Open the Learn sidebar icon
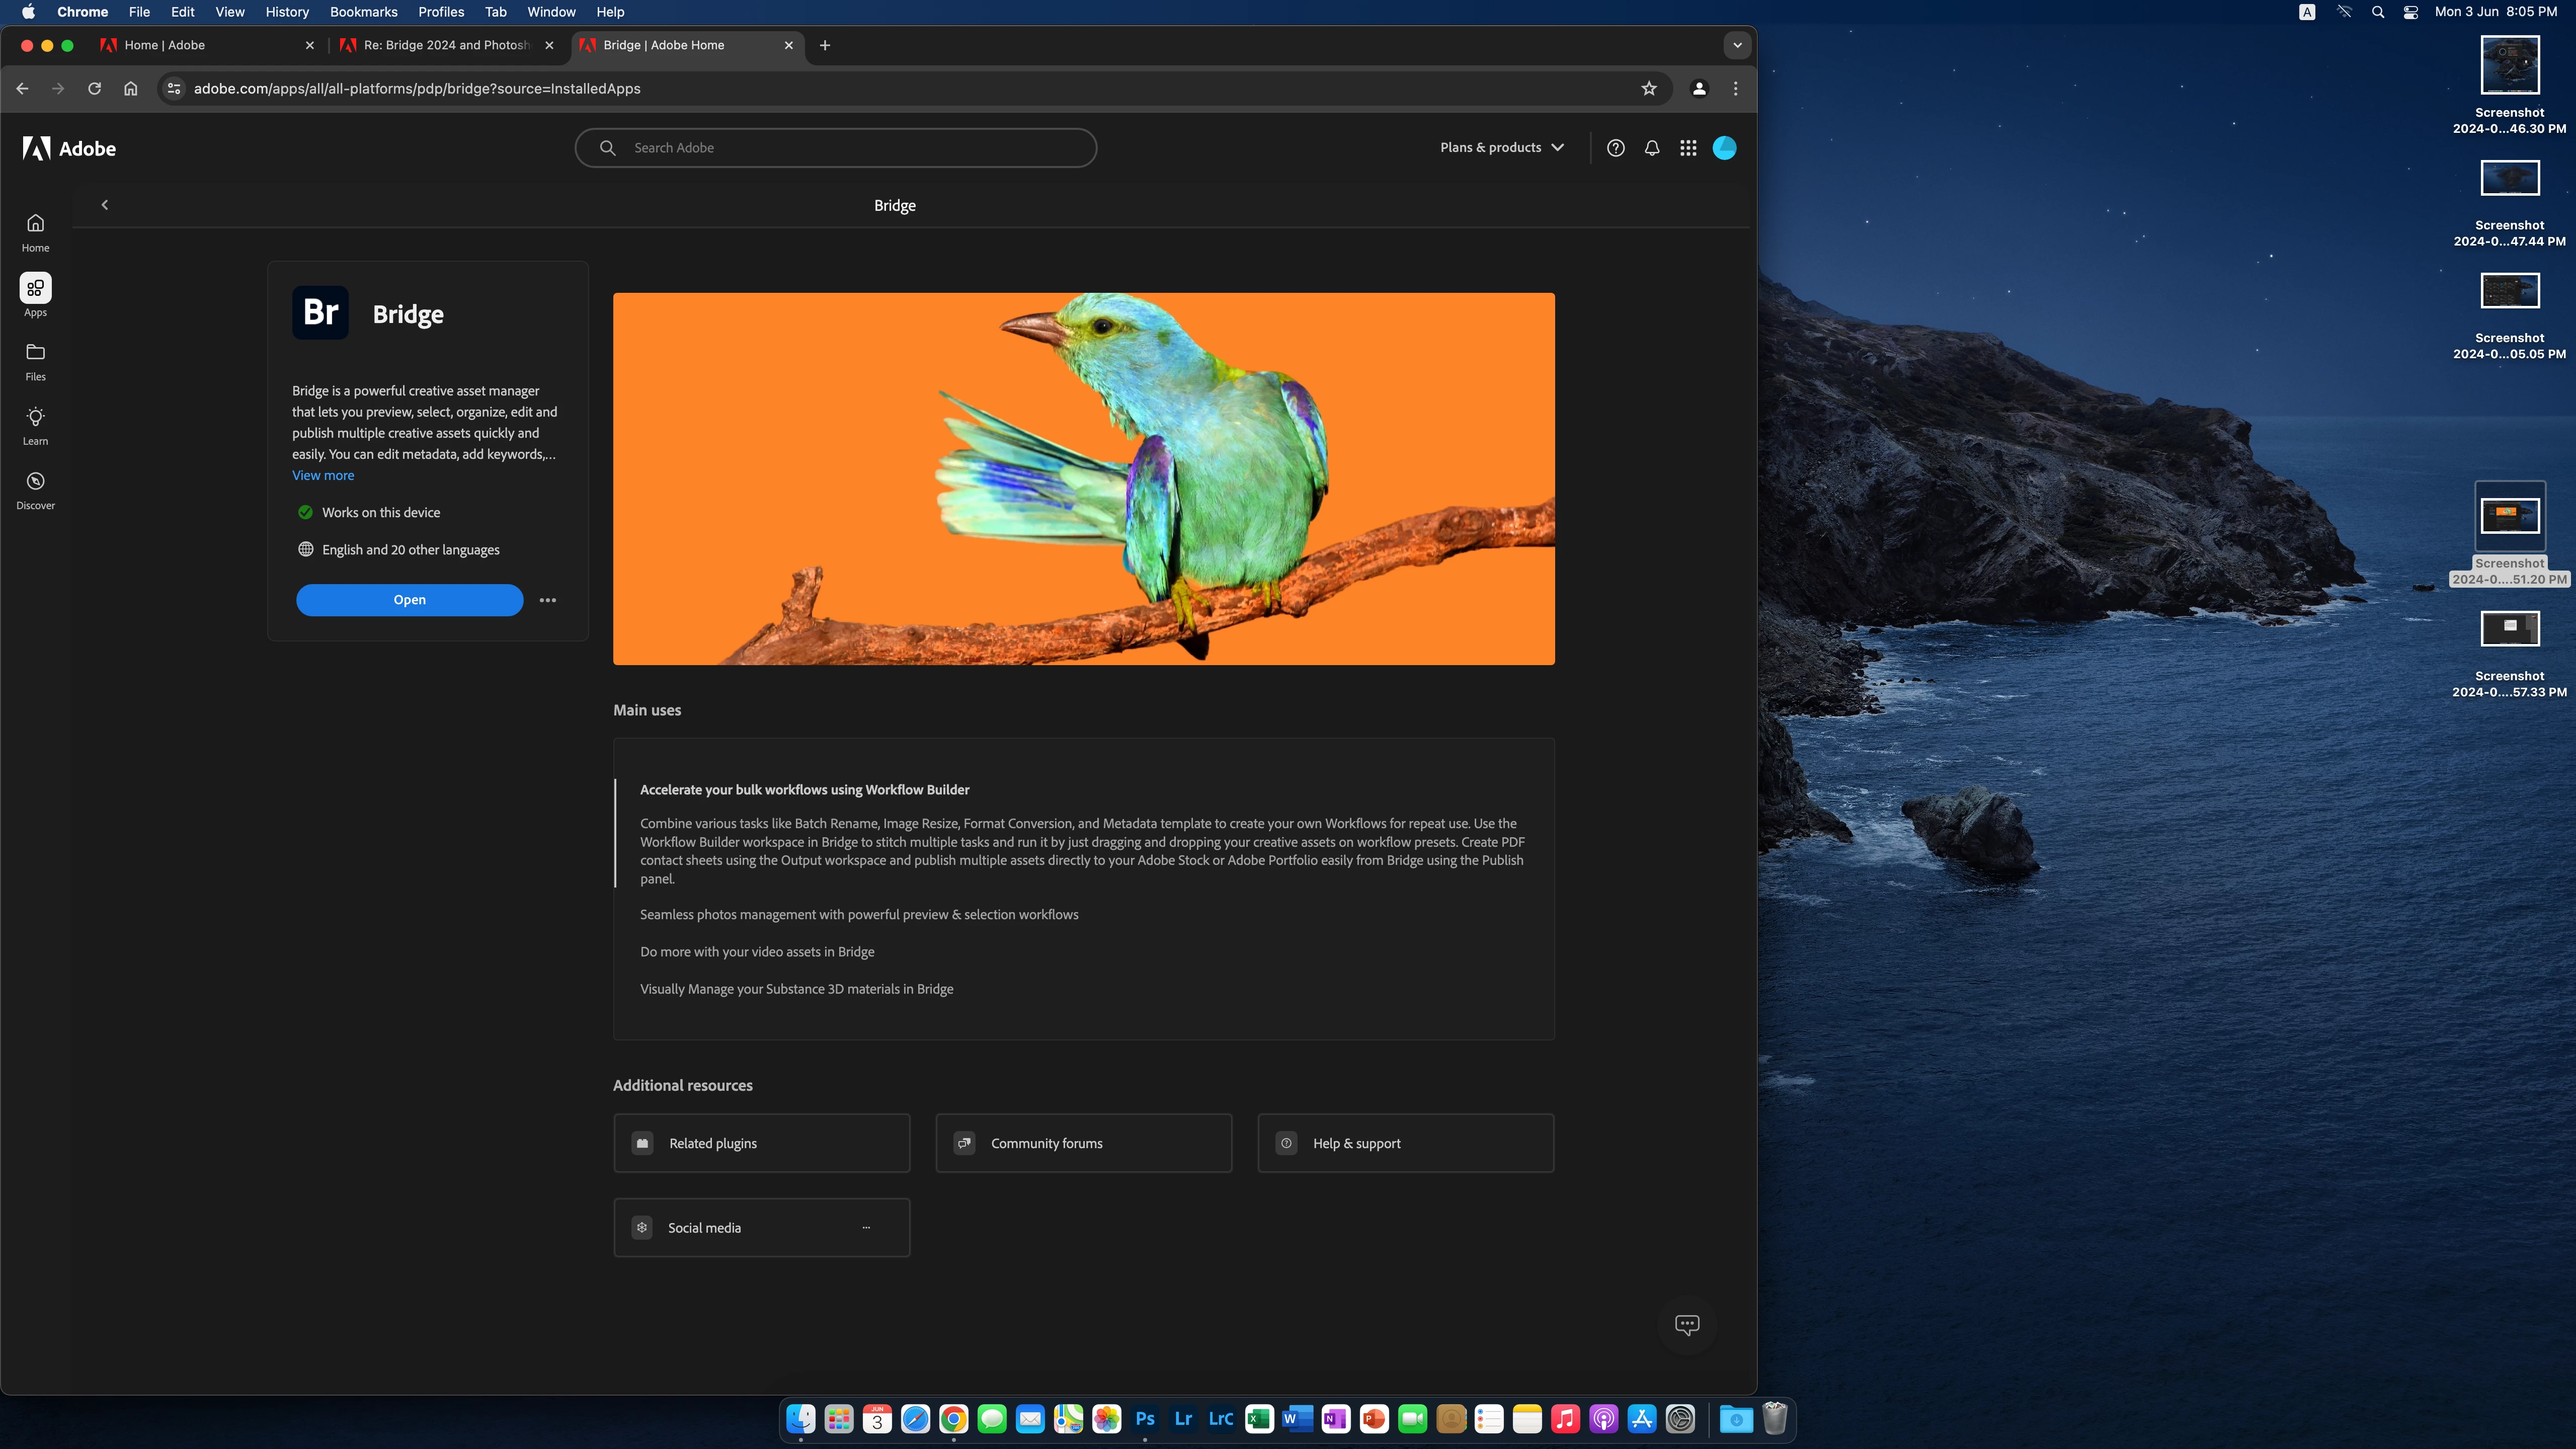2576x1449 pixels. coord(35,425)
